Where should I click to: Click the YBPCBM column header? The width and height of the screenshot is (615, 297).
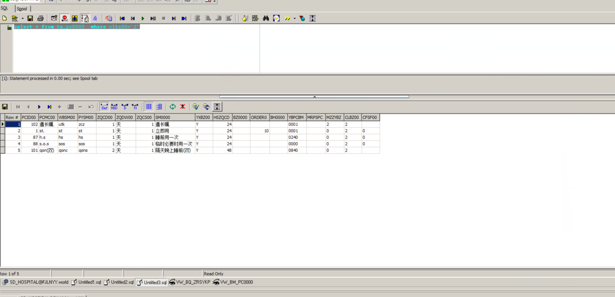pos(297,118)
